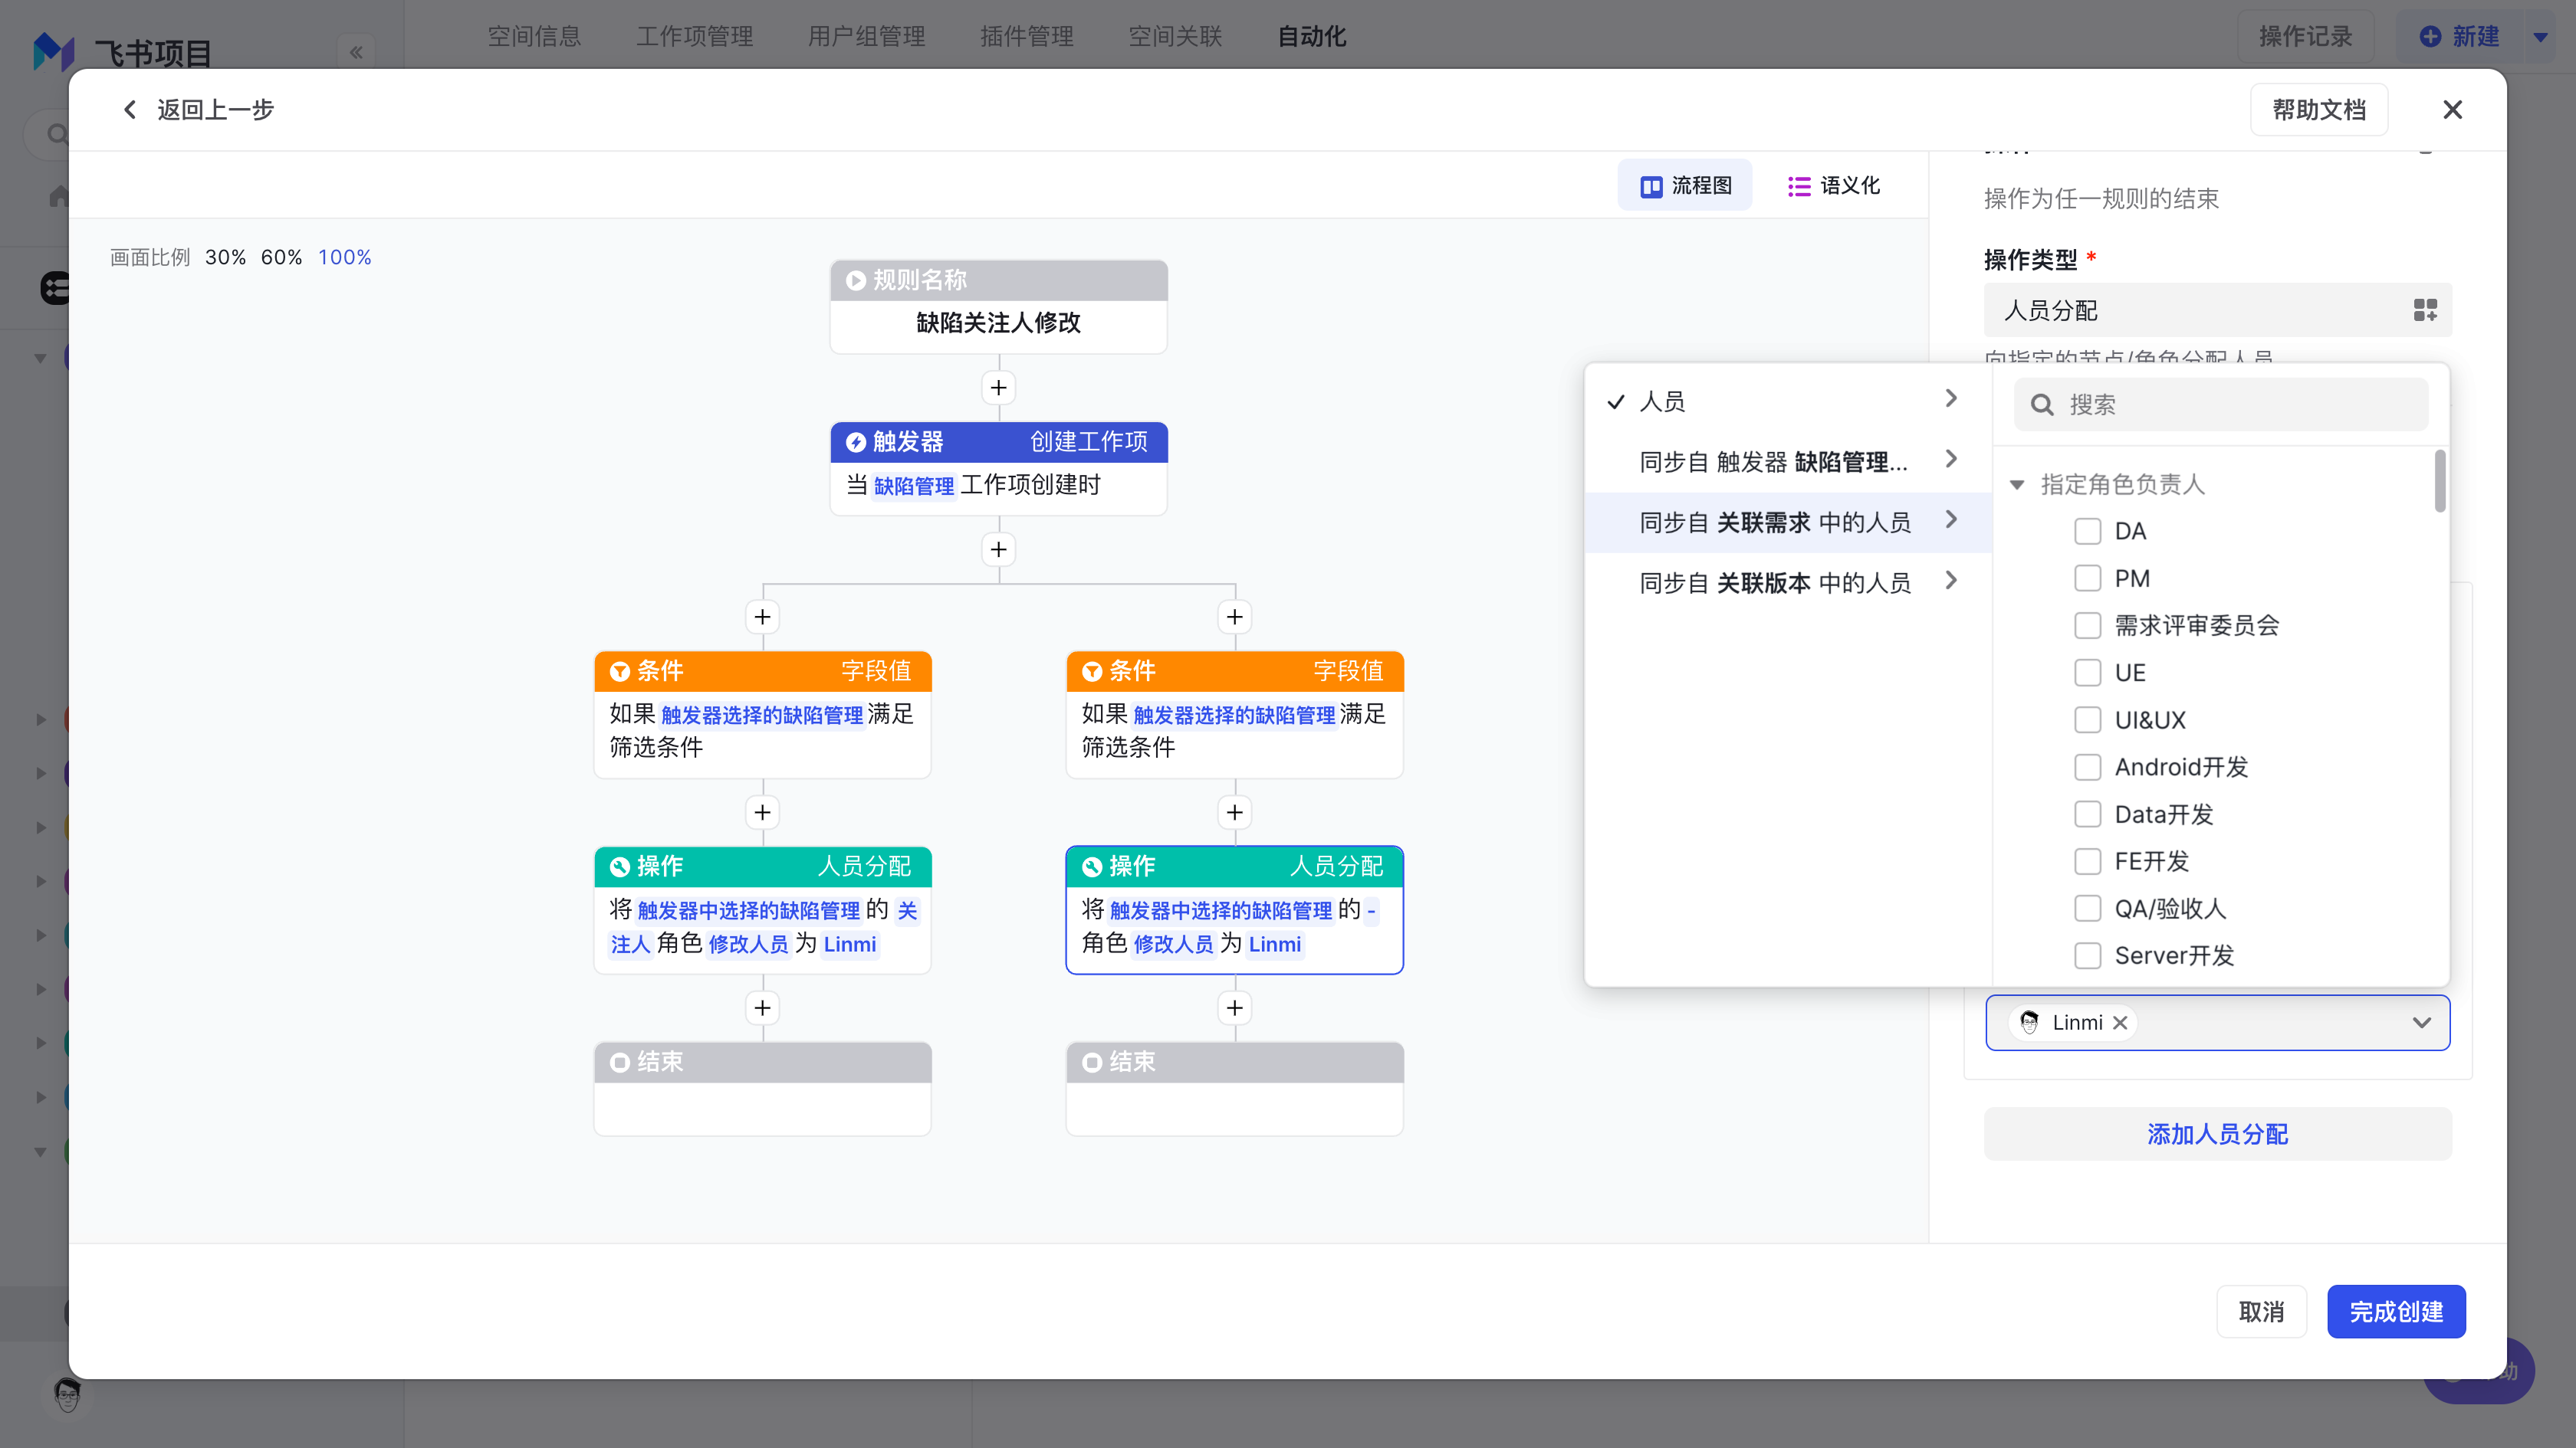Select the right 操作 人员分配 node

[x=1234, y=910]
